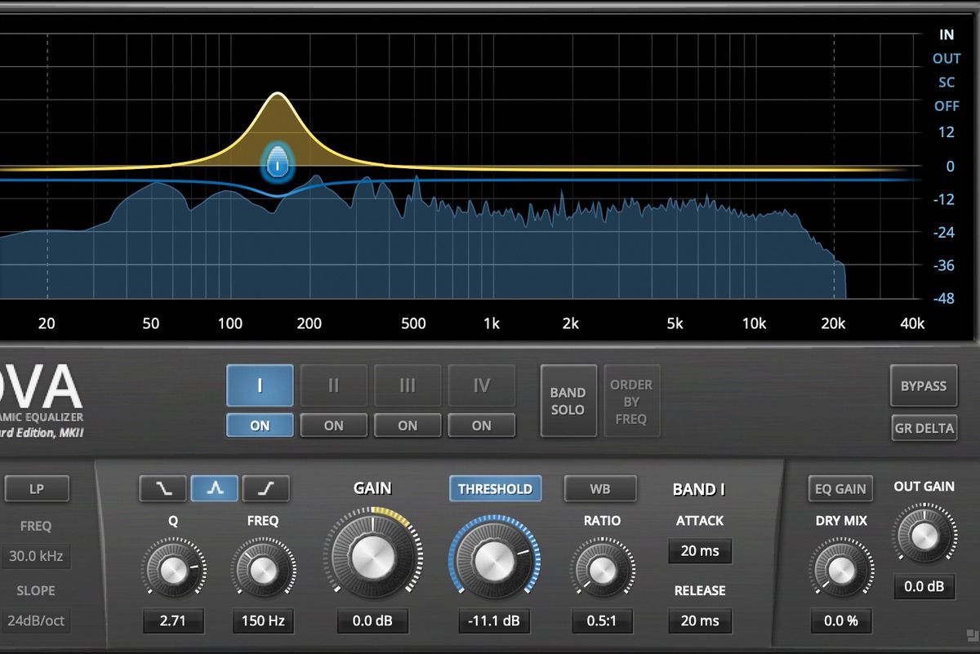Select the low-cut filter shape for Band I
This screenshot has height=654, width=980.
point(162,488)
